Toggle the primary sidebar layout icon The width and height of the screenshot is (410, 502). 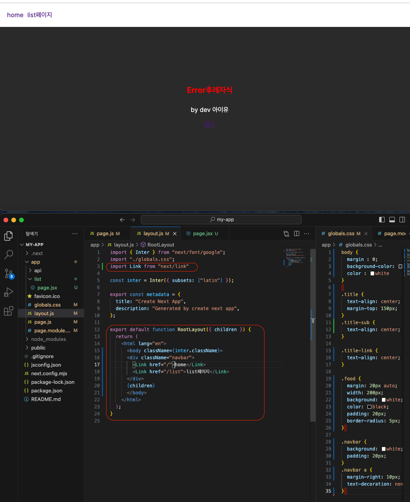click(382, 220)
